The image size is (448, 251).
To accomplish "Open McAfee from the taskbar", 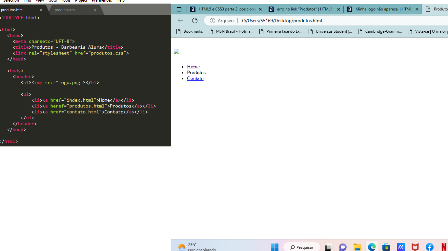I will coord(415,247).
